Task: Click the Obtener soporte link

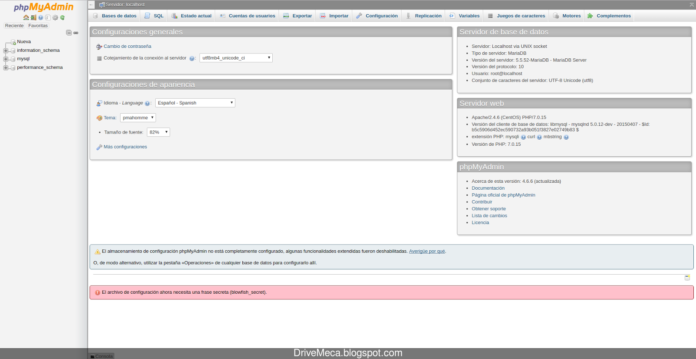Action: pos(489,209)
